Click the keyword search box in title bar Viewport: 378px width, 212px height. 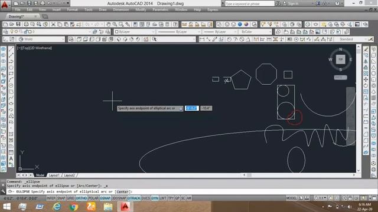(250, 4)
